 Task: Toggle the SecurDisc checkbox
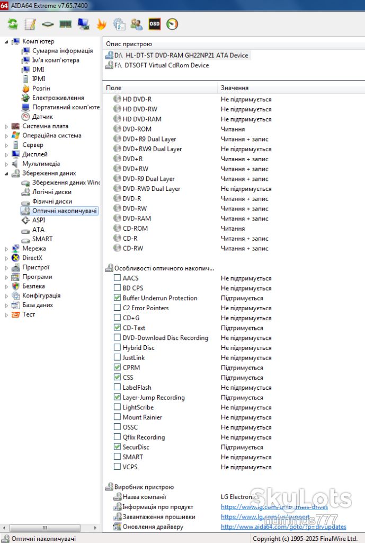pyautogui.click(x=117, y=446)
